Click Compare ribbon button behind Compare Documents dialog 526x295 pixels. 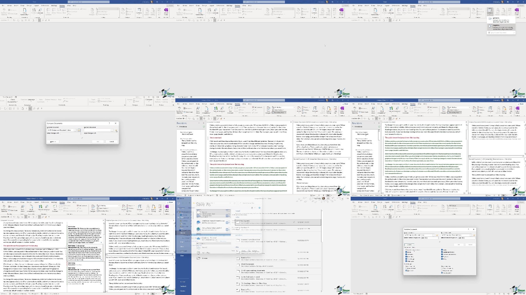point(149,101)
